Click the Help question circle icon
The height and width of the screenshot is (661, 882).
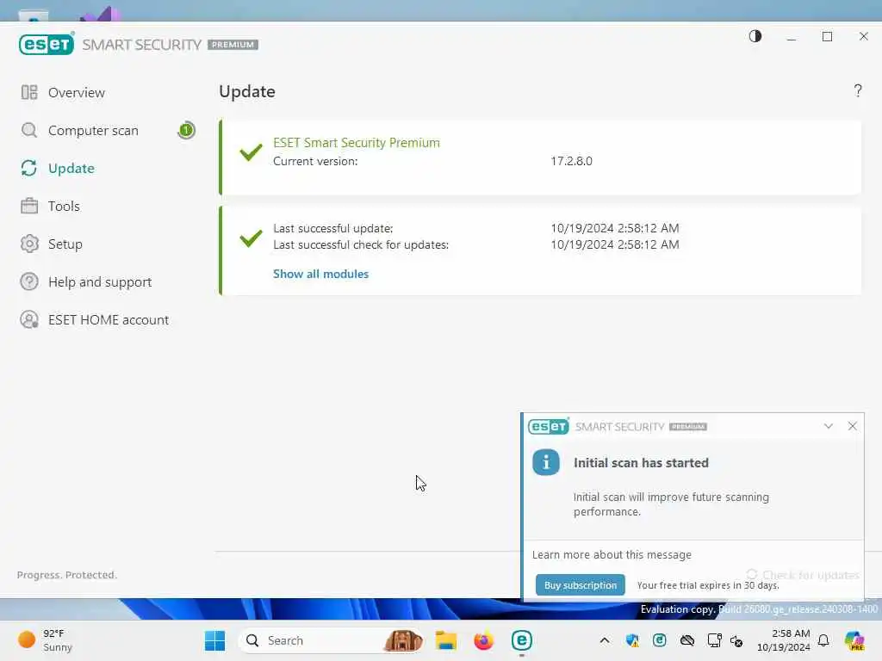point(29,281)
